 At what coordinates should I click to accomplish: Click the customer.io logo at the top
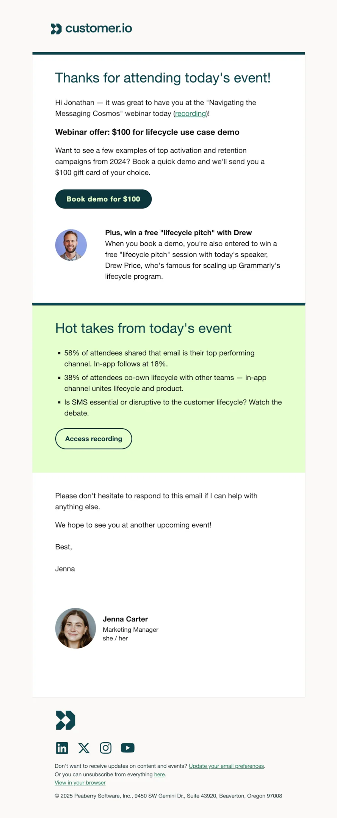pos(91,28)
